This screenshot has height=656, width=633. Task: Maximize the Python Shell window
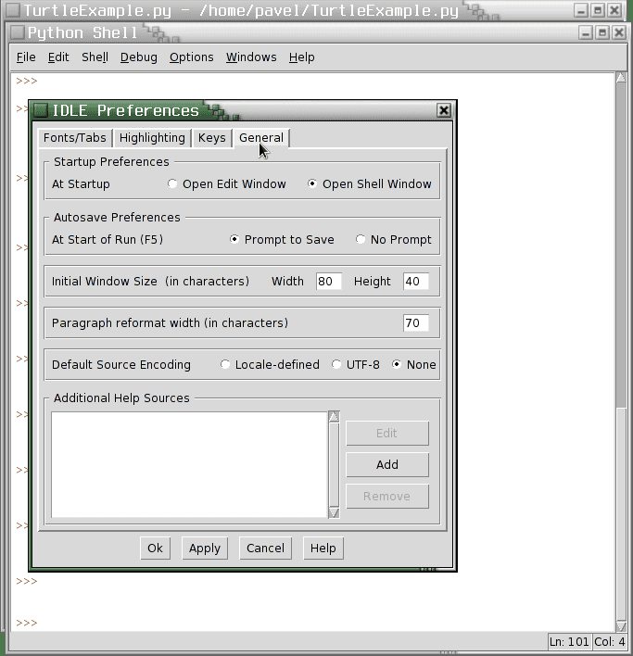click(602, 32)
